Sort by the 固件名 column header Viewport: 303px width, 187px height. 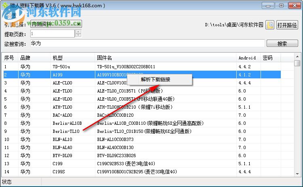165,58
